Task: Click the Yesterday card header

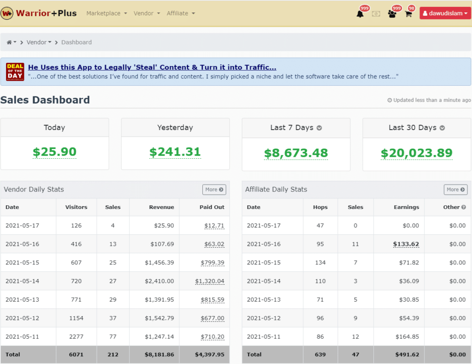Action: (175, 127)
